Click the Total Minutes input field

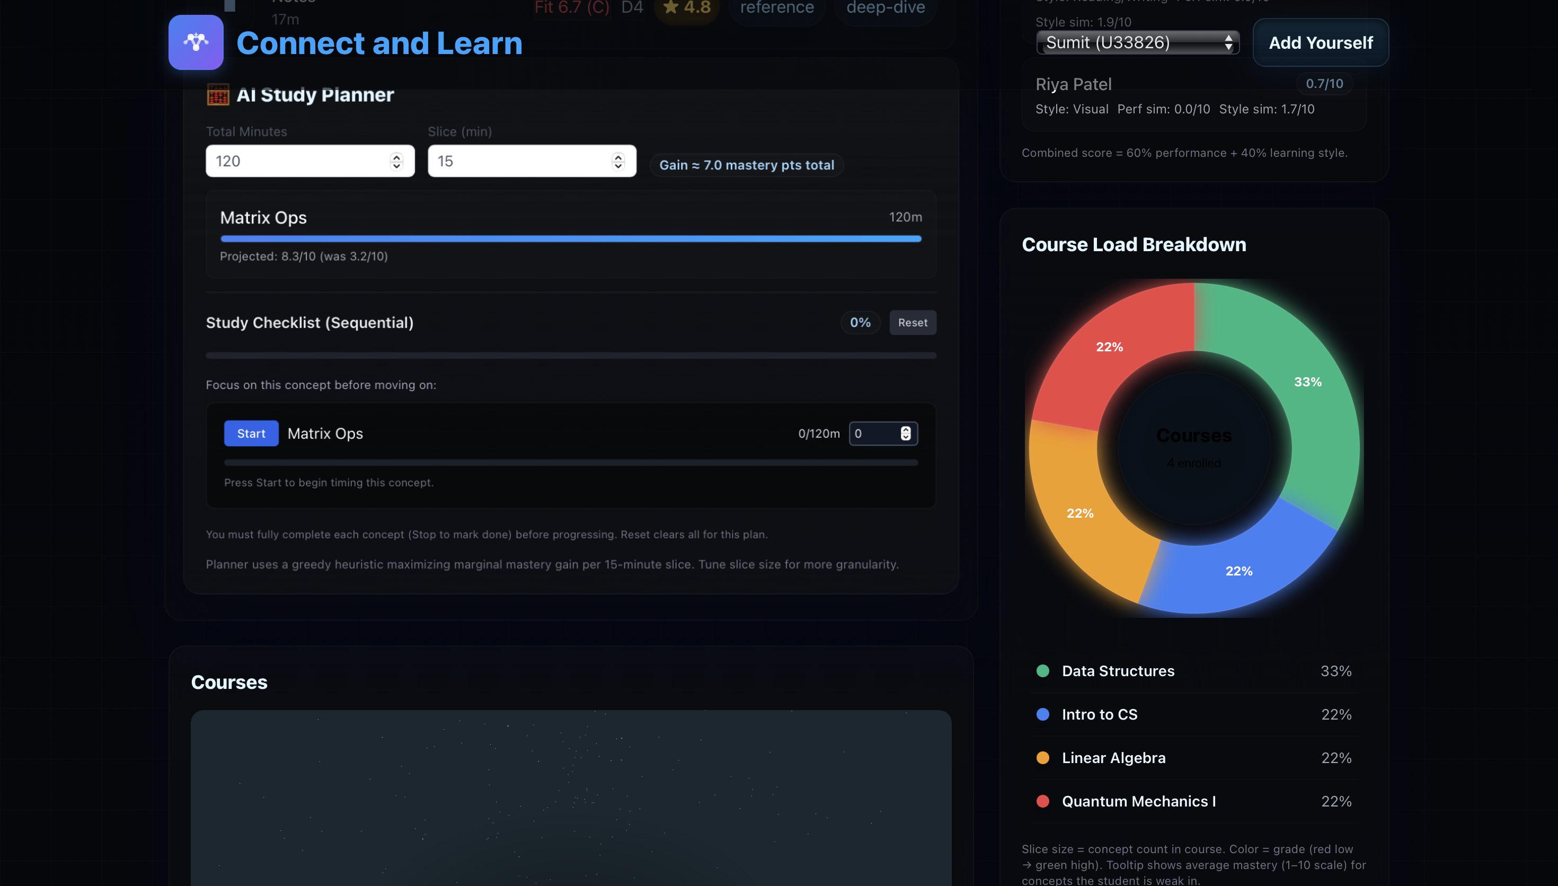coord(298,161)
